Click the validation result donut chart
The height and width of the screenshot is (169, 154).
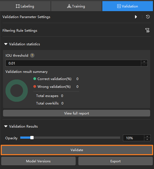[x=17, y=91]
